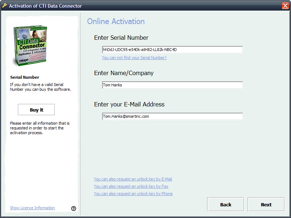Go to the Next activation step
291x218 pixels.
[266, 205]
